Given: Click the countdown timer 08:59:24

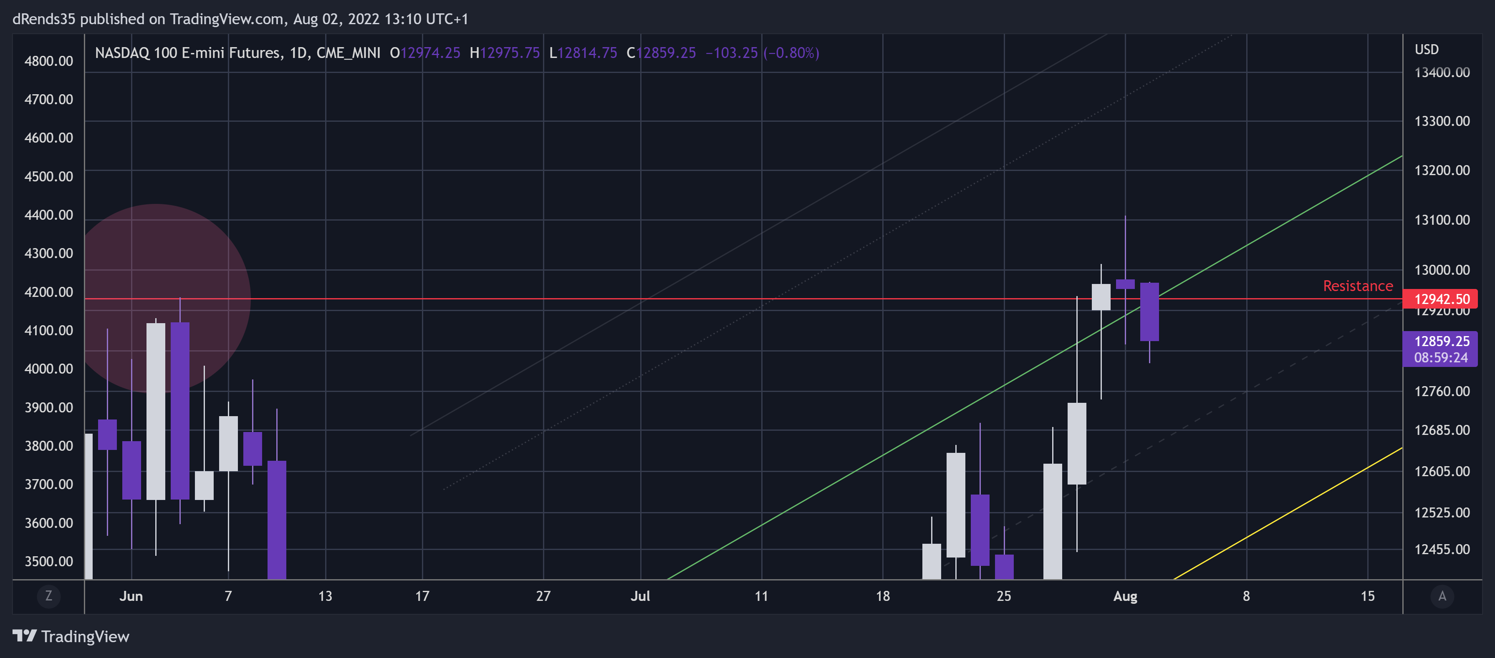Looking at the screenshot, I should [1440, 358].
